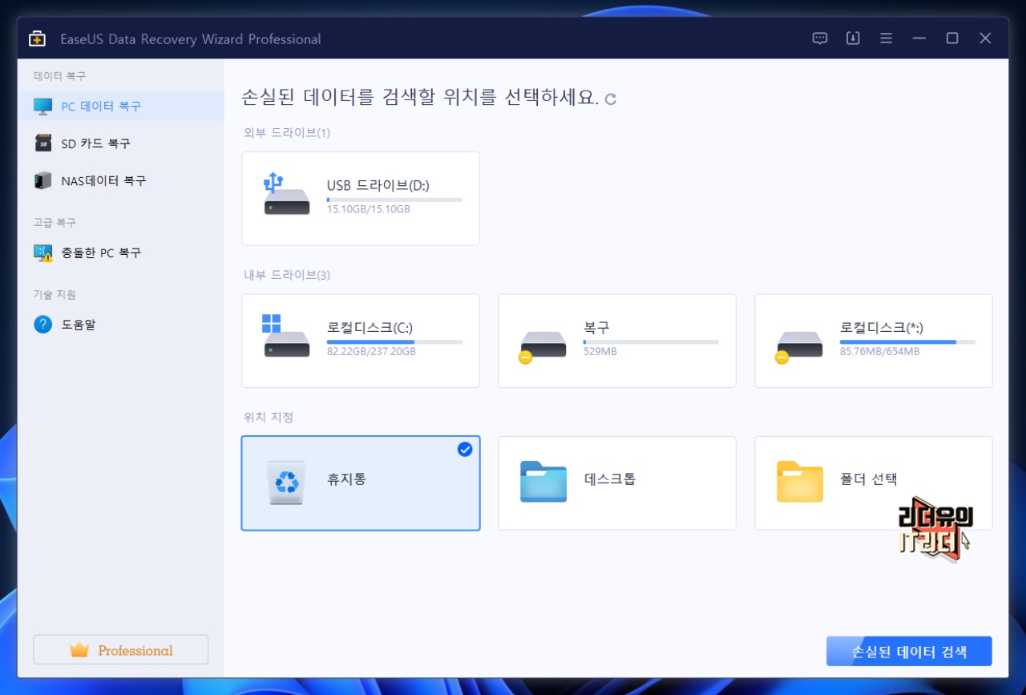Click the 위치 지정 section label
Image resolution: width=1026 pixels, height=695 pixels.
point(269,418)
